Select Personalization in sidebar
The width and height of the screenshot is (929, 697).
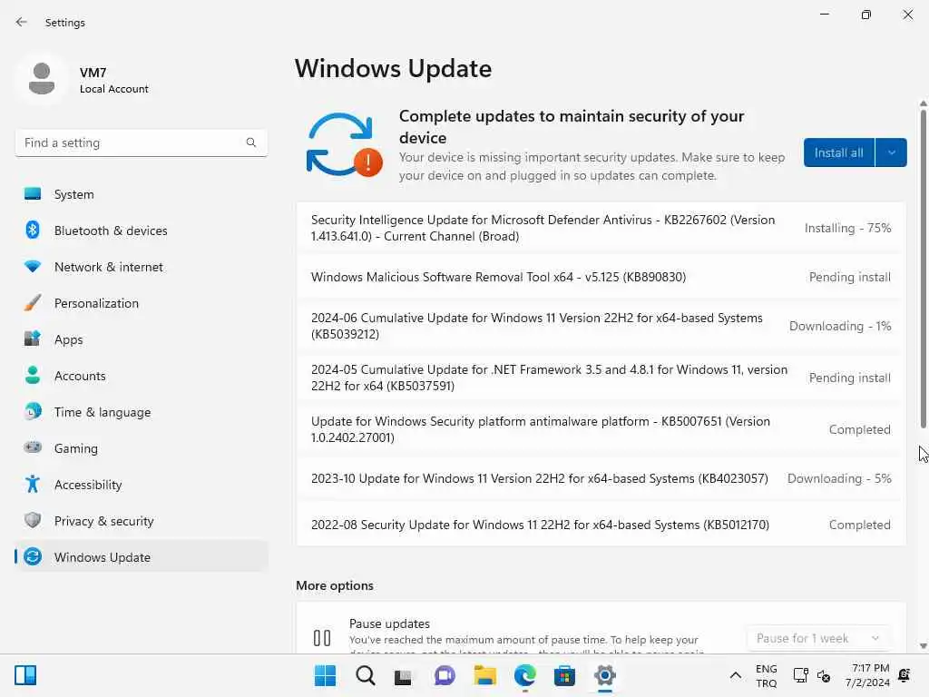pos(141,303)
